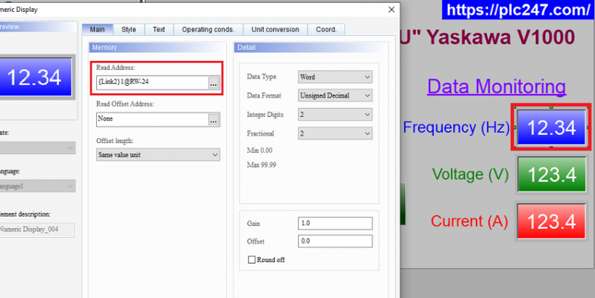Switch to the Style tab
Screen dimensions: 595x298
129,29
